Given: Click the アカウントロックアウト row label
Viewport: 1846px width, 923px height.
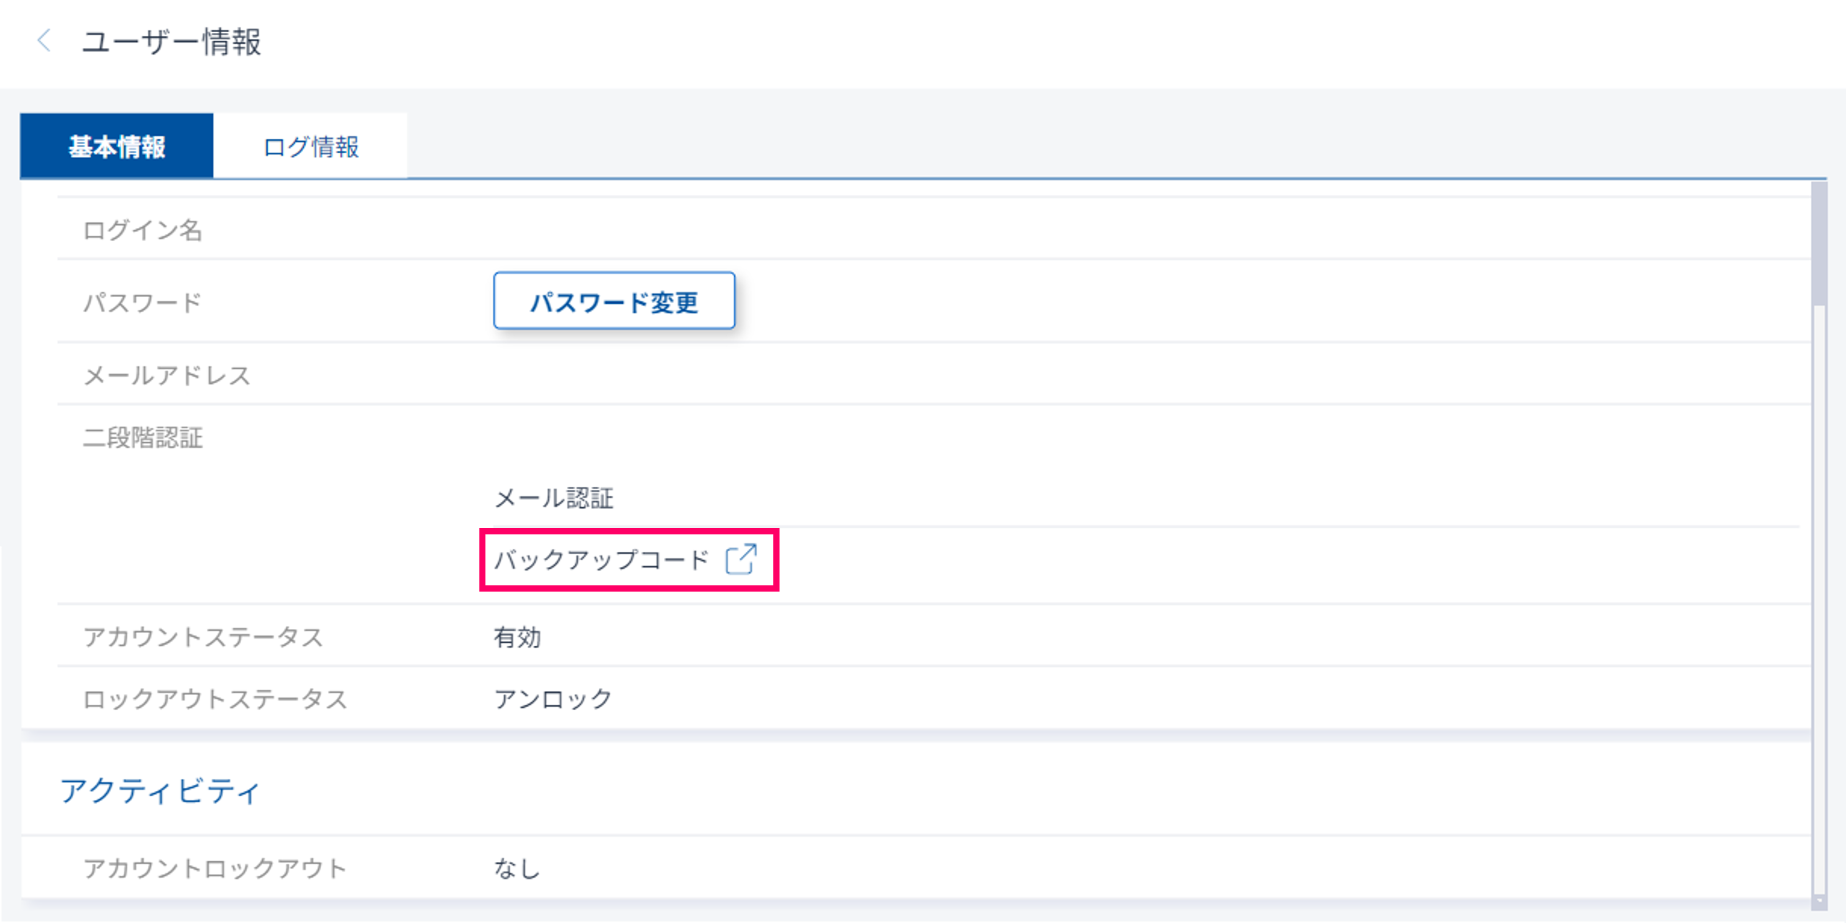Looking at the screenshot, I should [215, 868].
